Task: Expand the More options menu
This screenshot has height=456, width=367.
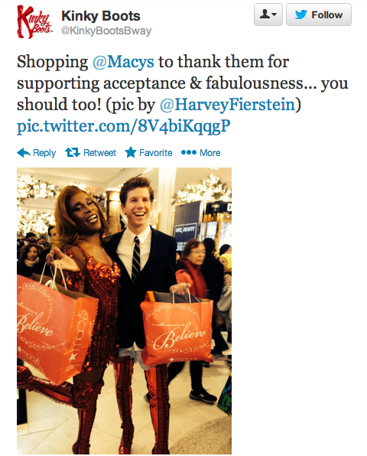Action: coord(200,153)
